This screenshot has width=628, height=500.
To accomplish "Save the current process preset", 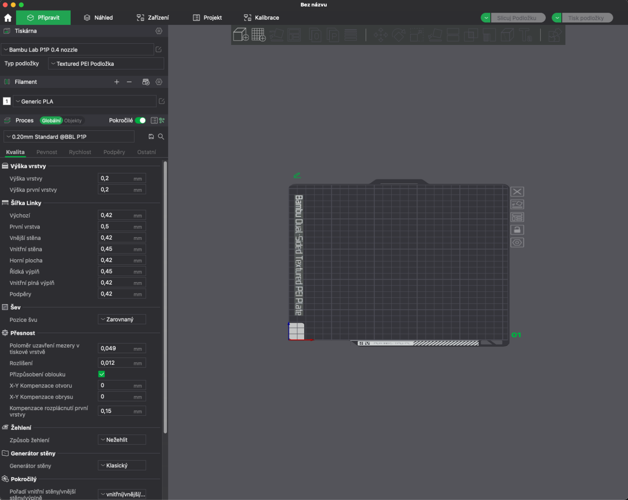I will pyautogui.click(x=151, y=137).
